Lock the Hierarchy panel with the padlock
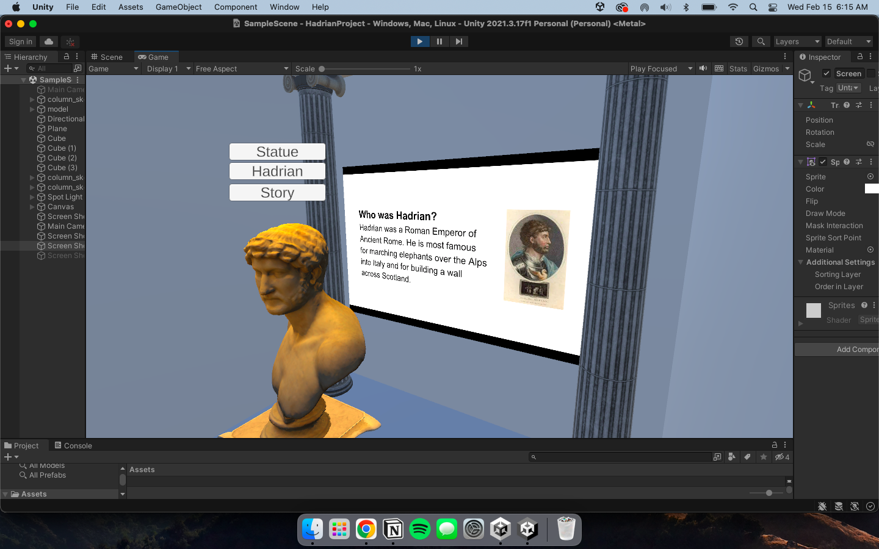 67,56
